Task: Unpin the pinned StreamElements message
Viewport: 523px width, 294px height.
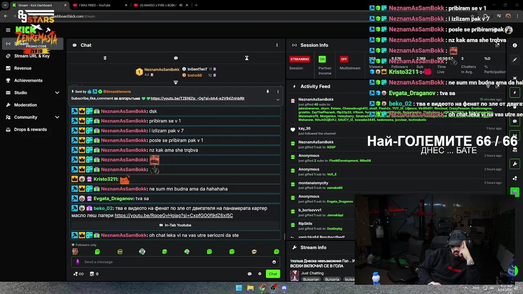Action: click(268, 91)
